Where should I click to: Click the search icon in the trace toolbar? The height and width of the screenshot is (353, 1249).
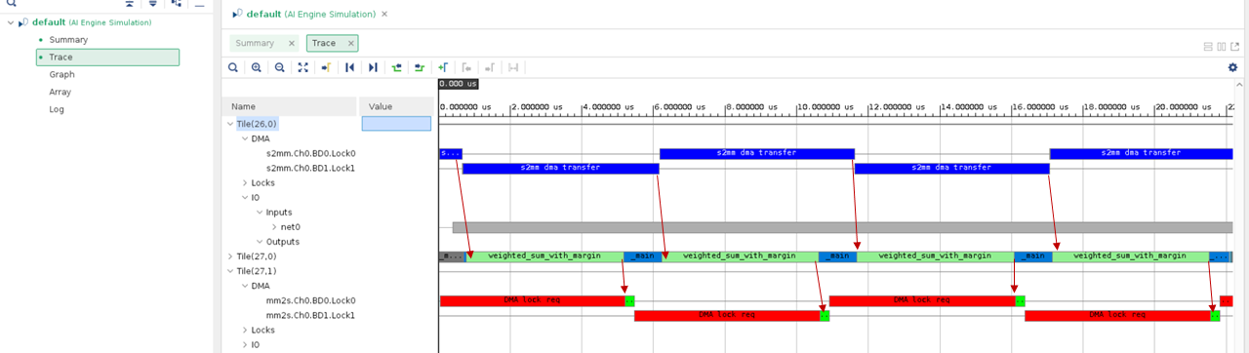pos(232,67)
